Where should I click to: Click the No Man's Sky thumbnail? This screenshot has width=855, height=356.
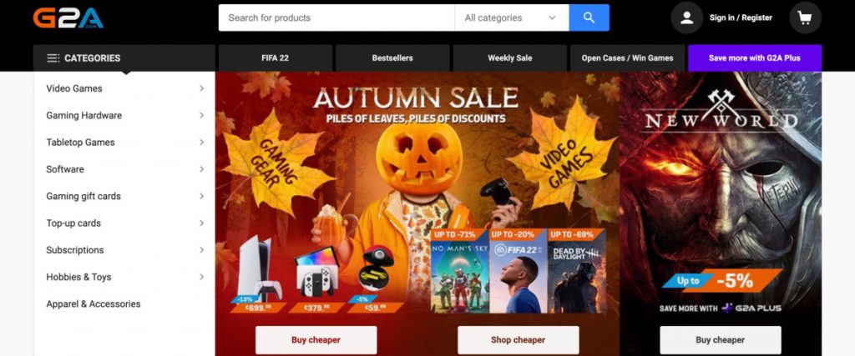(x=459, y=272)
